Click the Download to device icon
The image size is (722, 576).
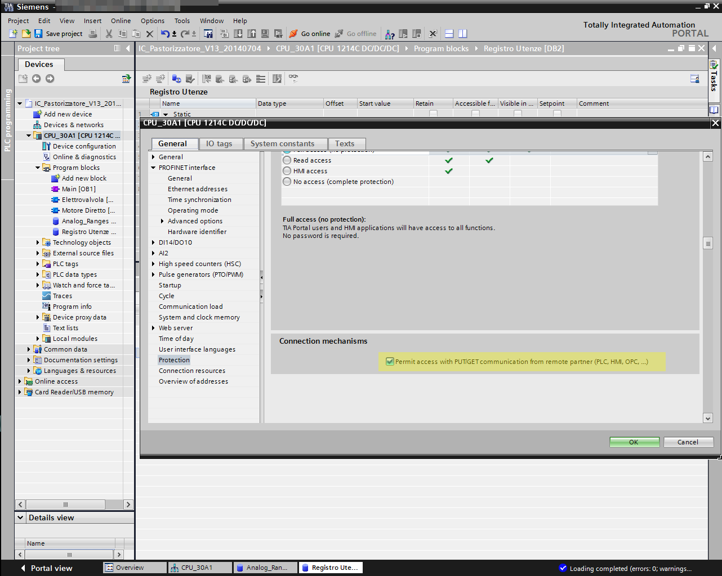click(238, 34)
